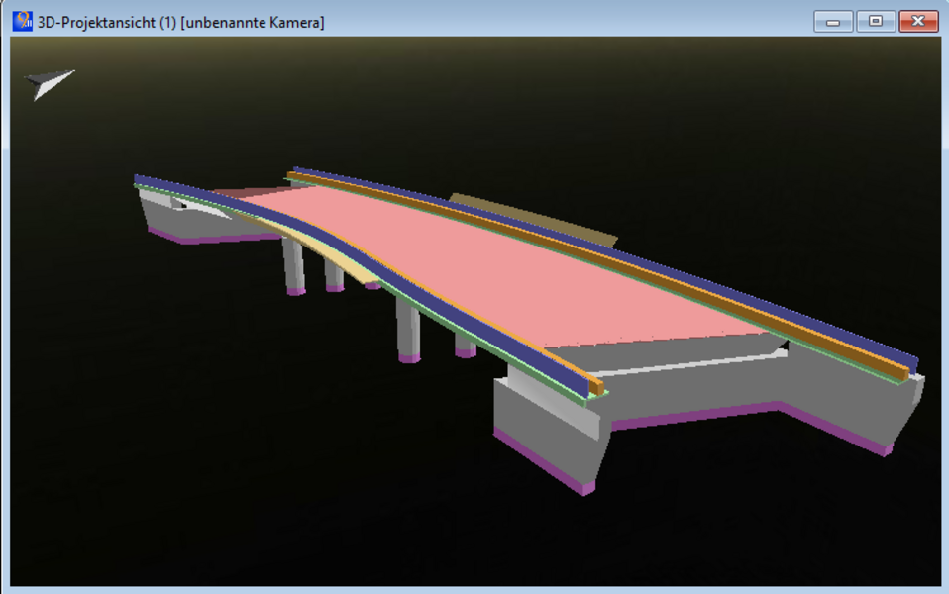The height and width of the screenshot is (594, 949).
Task: Minimize the 3D-Projektansicht window
Action: click(833, 21)
